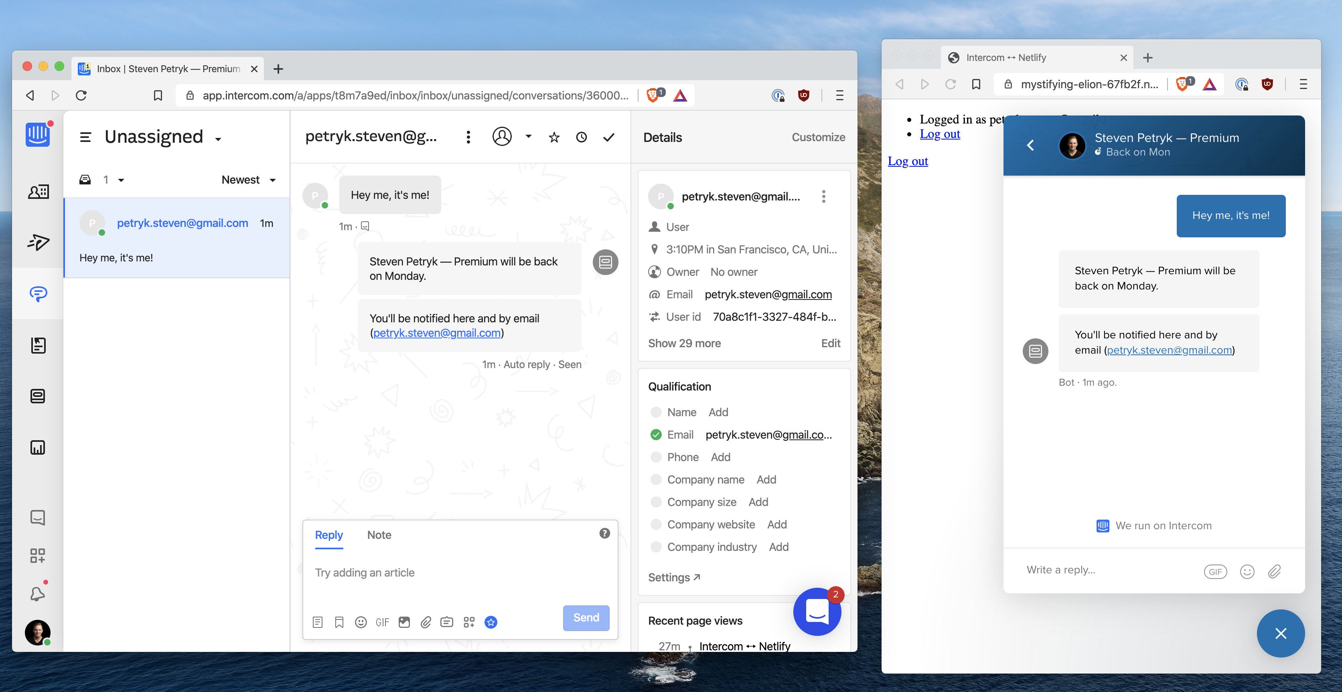Click Show 29 more attributes

[684, 343]
